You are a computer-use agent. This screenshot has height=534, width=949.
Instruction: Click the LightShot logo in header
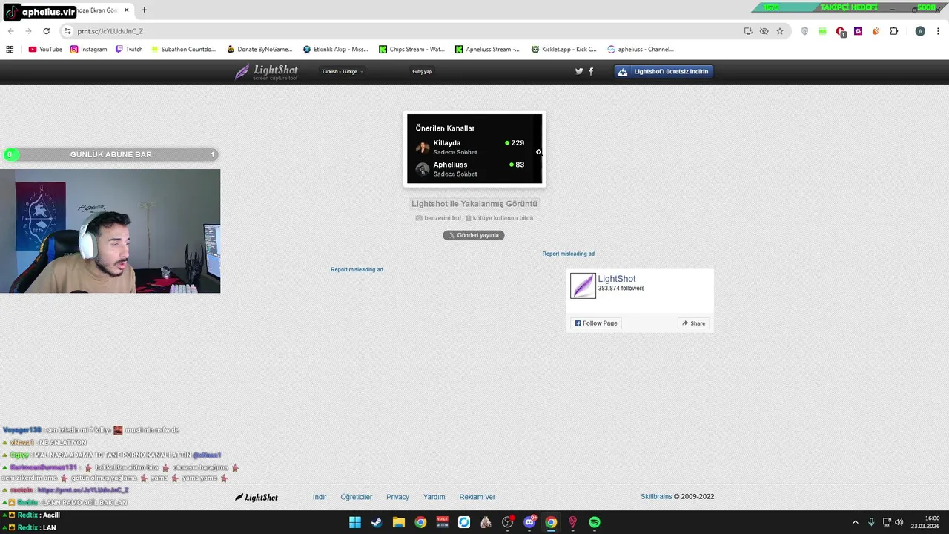266,72
